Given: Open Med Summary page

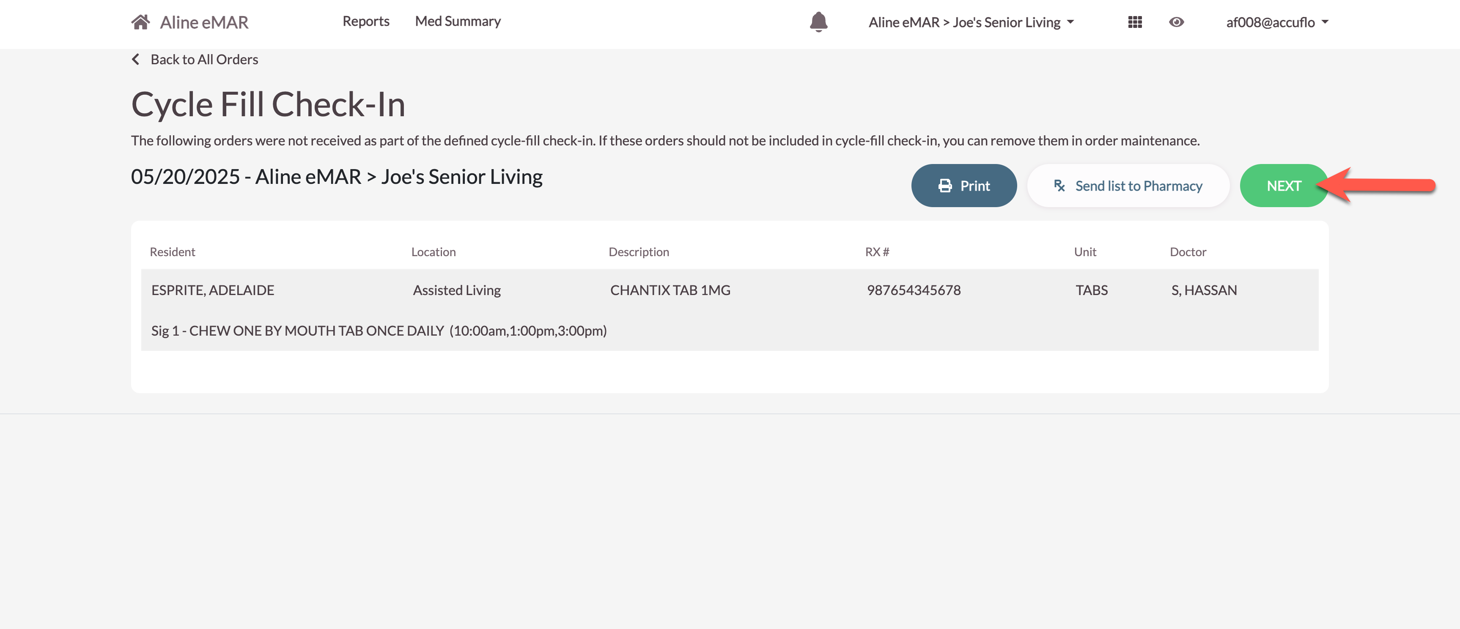Looking at the screenshot, I should tap(457, 21).
